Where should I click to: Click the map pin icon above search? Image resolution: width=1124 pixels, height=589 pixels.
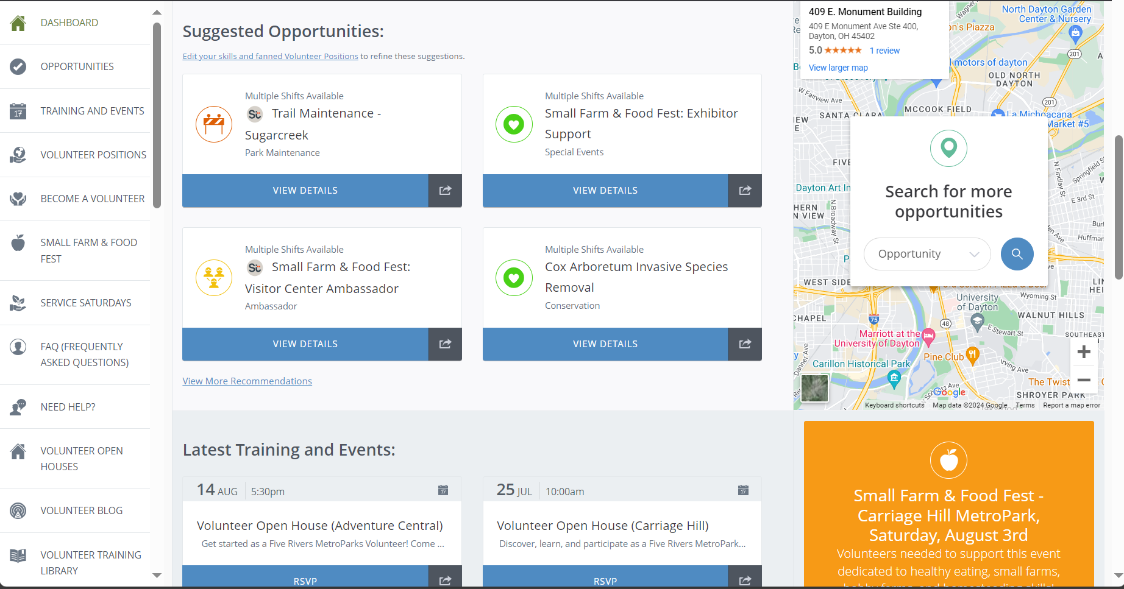(x=948, y=148)
